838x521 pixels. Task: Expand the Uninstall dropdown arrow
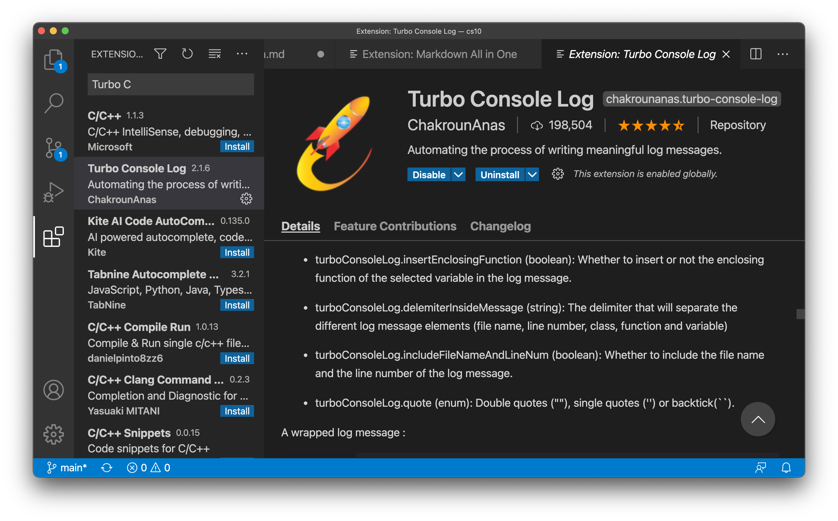pyautogui.click(x=532, y=174)
